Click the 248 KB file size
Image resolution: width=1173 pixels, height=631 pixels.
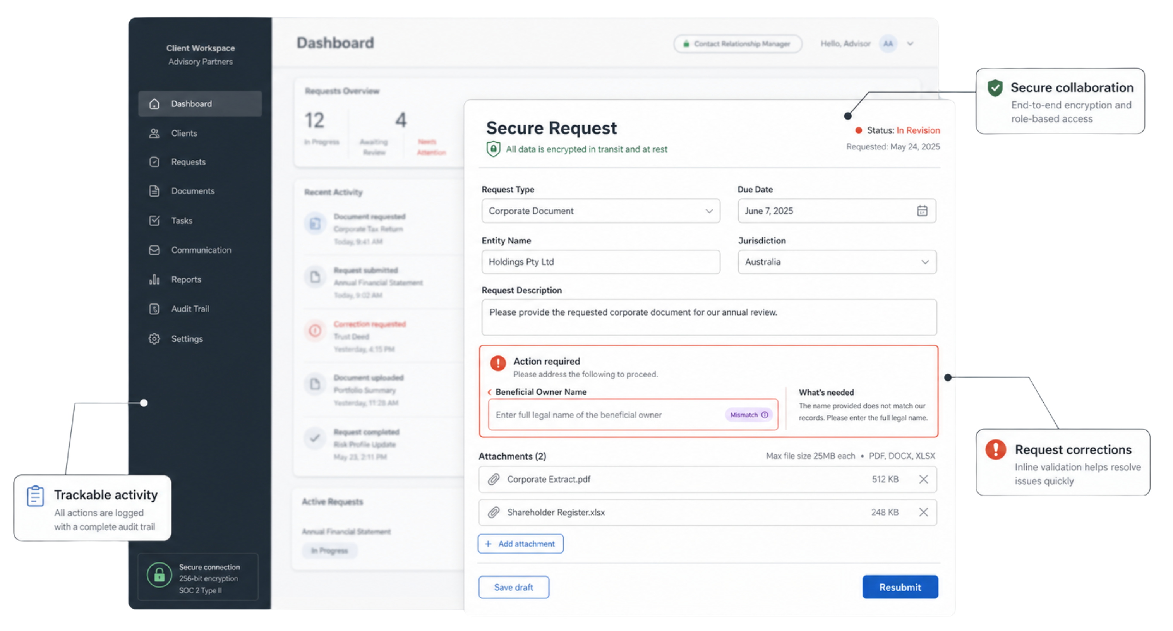(x=885, y=513)
